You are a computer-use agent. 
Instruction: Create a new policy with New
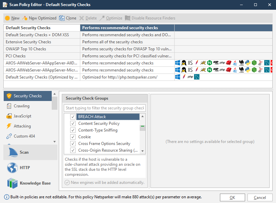pos(12,18)
